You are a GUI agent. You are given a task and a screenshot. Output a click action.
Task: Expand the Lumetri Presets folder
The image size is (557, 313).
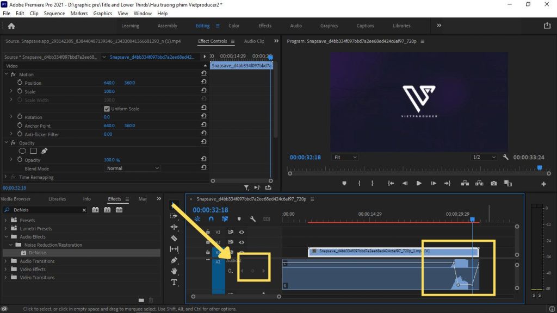pyautogui.click(x=7, y=229)
